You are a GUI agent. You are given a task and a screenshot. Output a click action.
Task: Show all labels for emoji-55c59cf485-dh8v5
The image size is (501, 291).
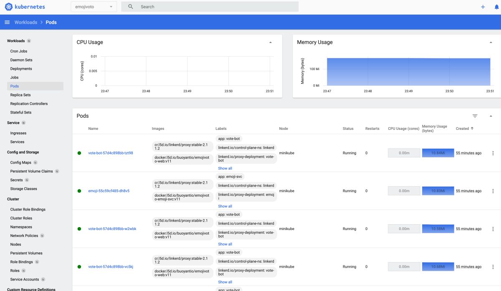pos(225,206)
